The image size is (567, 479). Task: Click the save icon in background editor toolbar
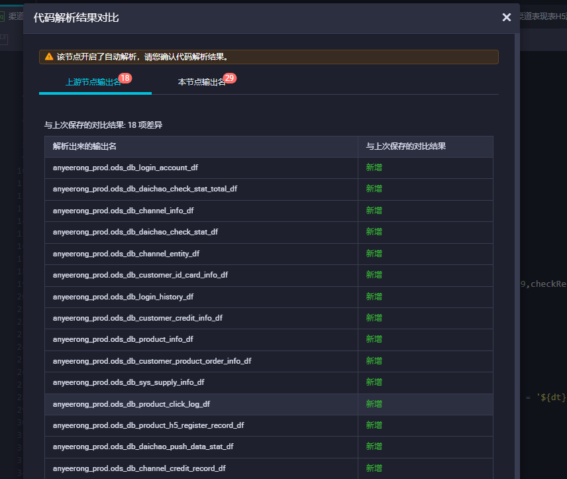coord(3,40)
